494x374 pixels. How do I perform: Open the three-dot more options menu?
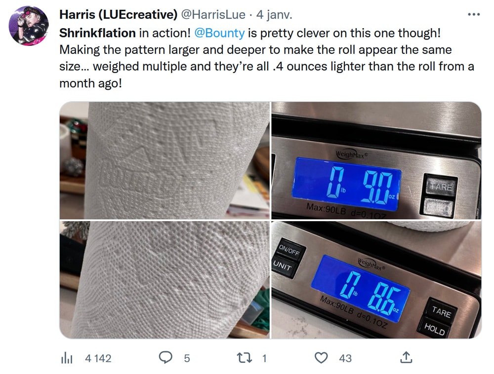pyautogui.click(x=474, y=14)
